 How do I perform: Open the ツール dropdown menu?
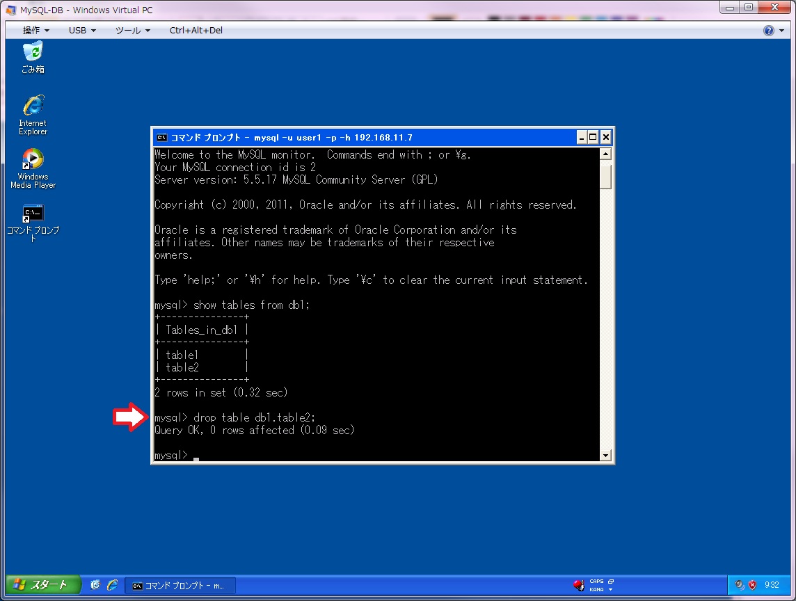(x=133, y=31)
